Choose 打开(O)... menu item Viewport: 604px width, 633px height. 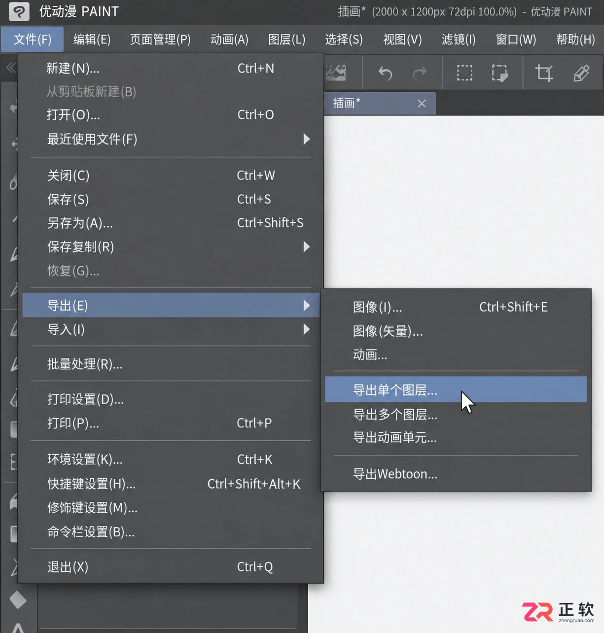pyautogui.click(x=171, y=115)
